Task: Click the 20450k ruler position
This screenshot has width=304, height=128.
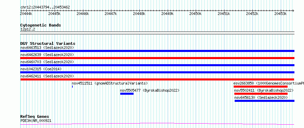Action: [x=196, y=14]
